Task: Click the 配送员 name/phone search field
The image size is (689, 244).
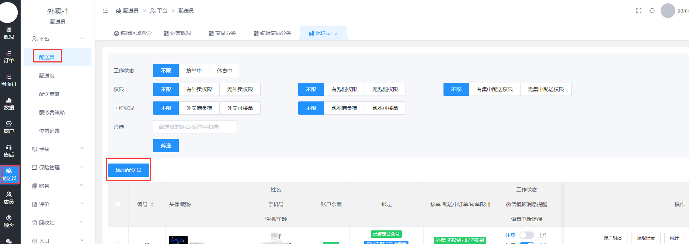Action: coord(195,127)
